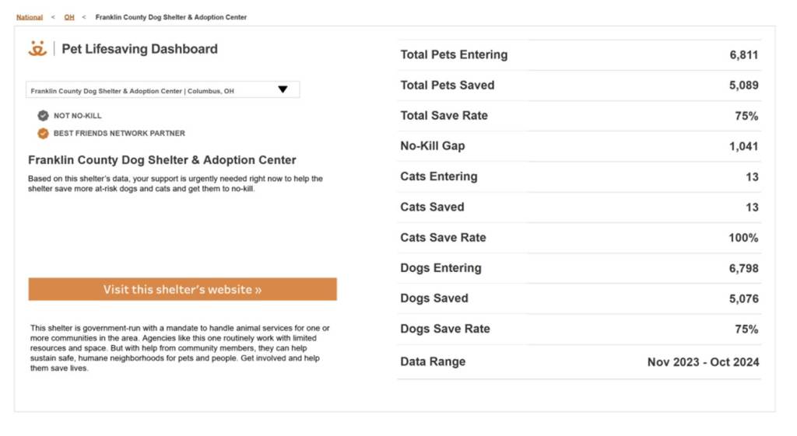Click the Total Save Rate 75% value
Viewport: 797px width, 436px height.
pos(746,116)
